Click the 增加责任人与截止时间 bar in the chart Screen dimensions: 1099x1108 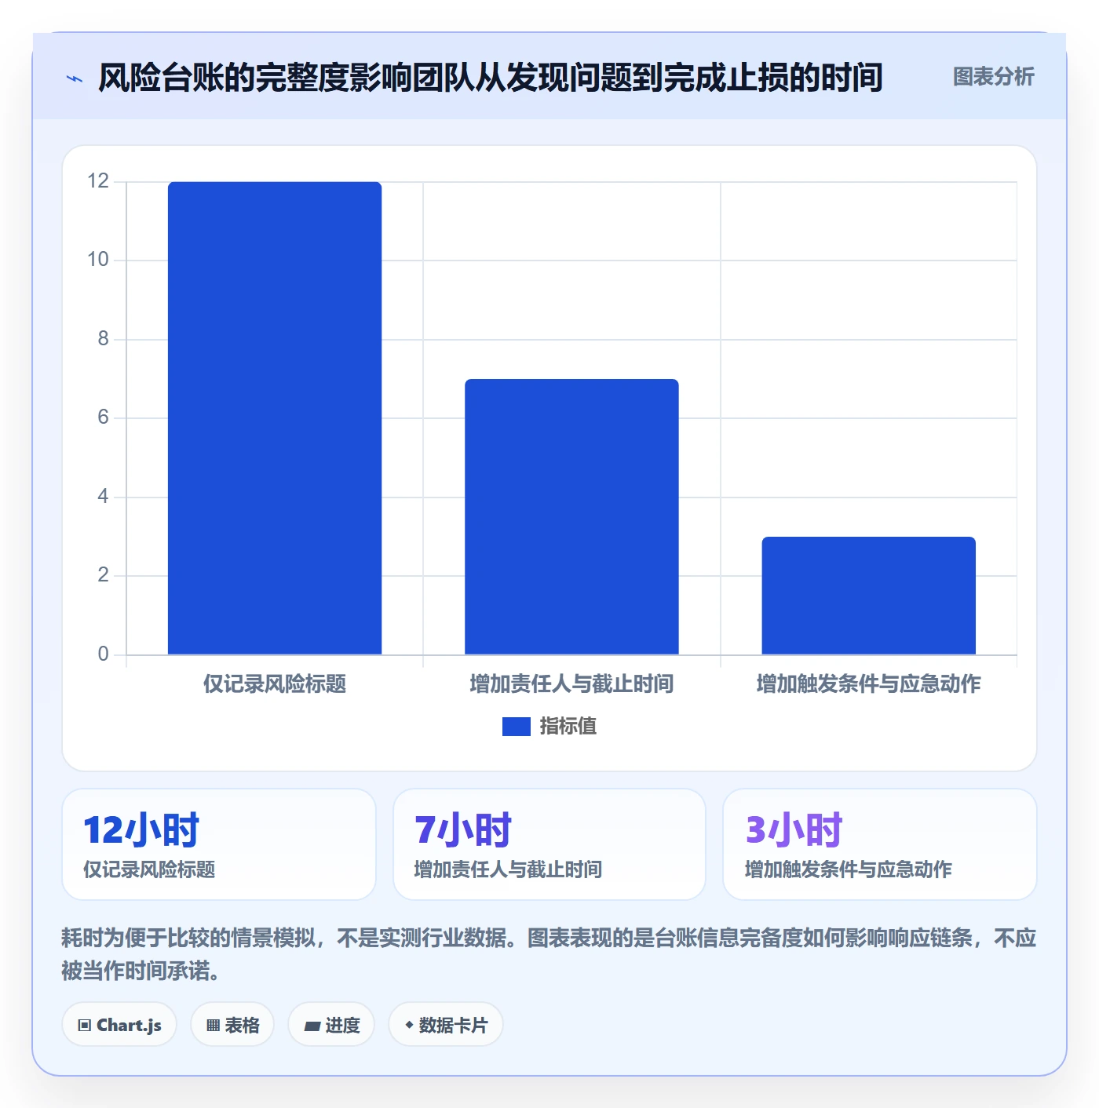click(571, 516)
